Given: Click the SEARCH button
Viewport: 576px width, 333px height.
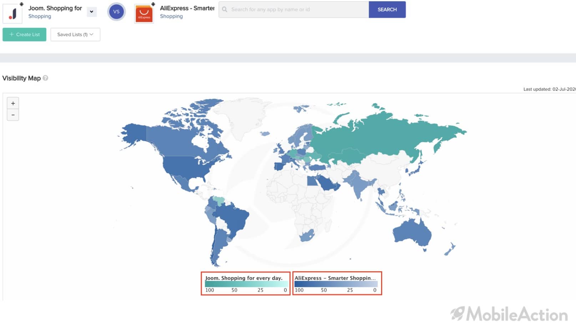Looking at the screenshot, I should (387, 10).
